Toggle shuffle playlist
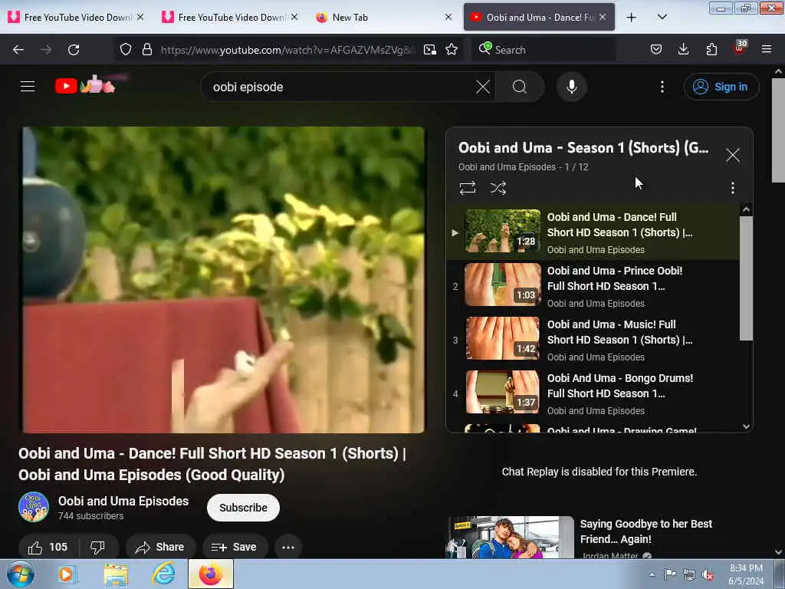Screen dimensions: 785x589 [498, 188]
